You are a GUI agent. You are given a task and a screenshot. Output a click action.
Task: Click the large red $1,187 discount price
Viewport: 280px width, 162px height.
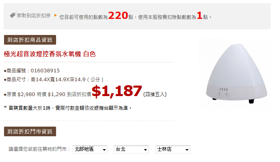[117, 91]
